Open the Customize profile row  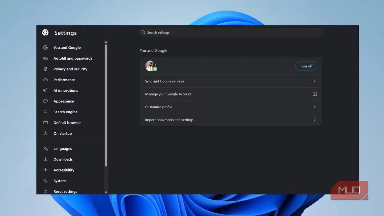(231, 107)
